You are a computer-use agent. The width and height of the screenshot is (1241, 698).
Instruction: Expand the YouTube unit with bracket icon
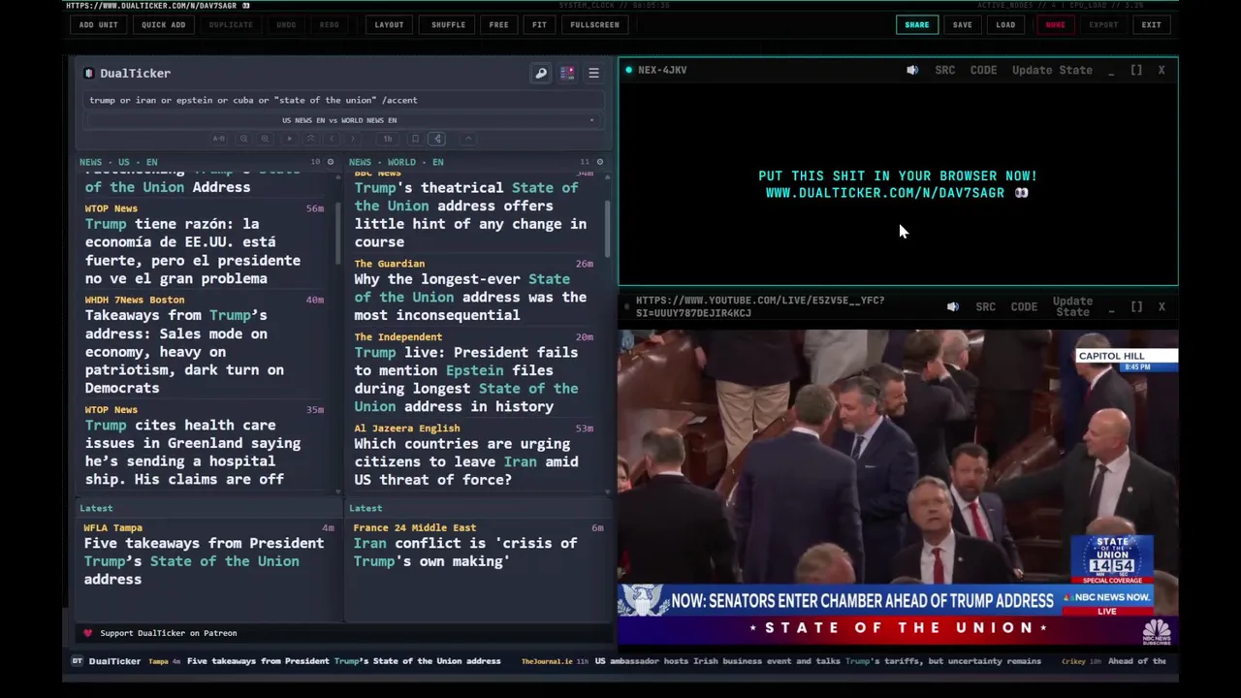tap(1136, 307)
